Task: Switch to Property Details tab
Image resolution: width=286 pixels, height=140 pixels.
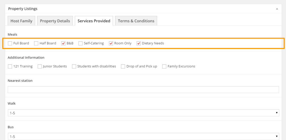Action: click(55, 21)
